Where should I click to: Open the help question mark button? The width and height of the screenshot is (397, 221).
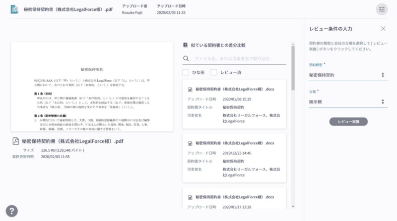coord(11,211)
